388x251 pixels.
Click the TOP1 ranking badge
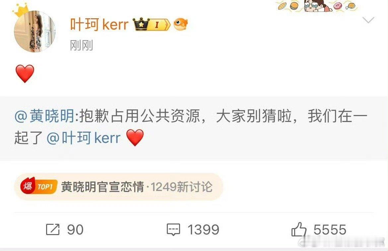coord(45,186)
